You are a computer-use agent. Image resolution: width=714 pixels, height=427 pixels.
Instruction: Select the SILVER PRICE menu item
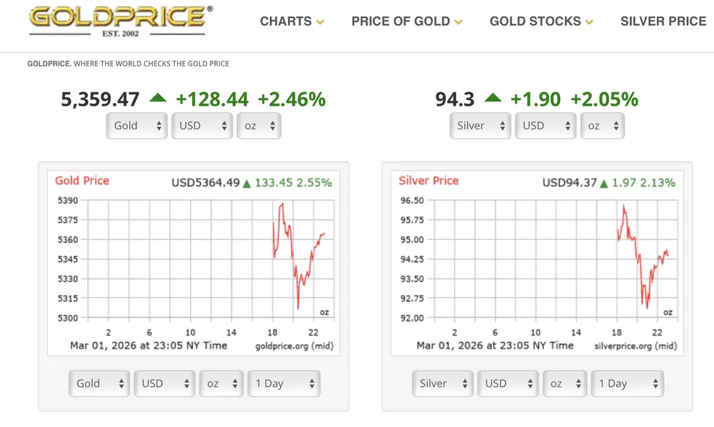point(663,21)
